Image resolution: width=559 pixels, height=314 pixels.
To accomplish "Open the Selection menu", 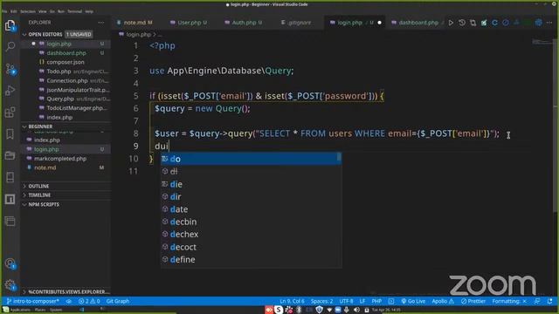I will [28, 11].
